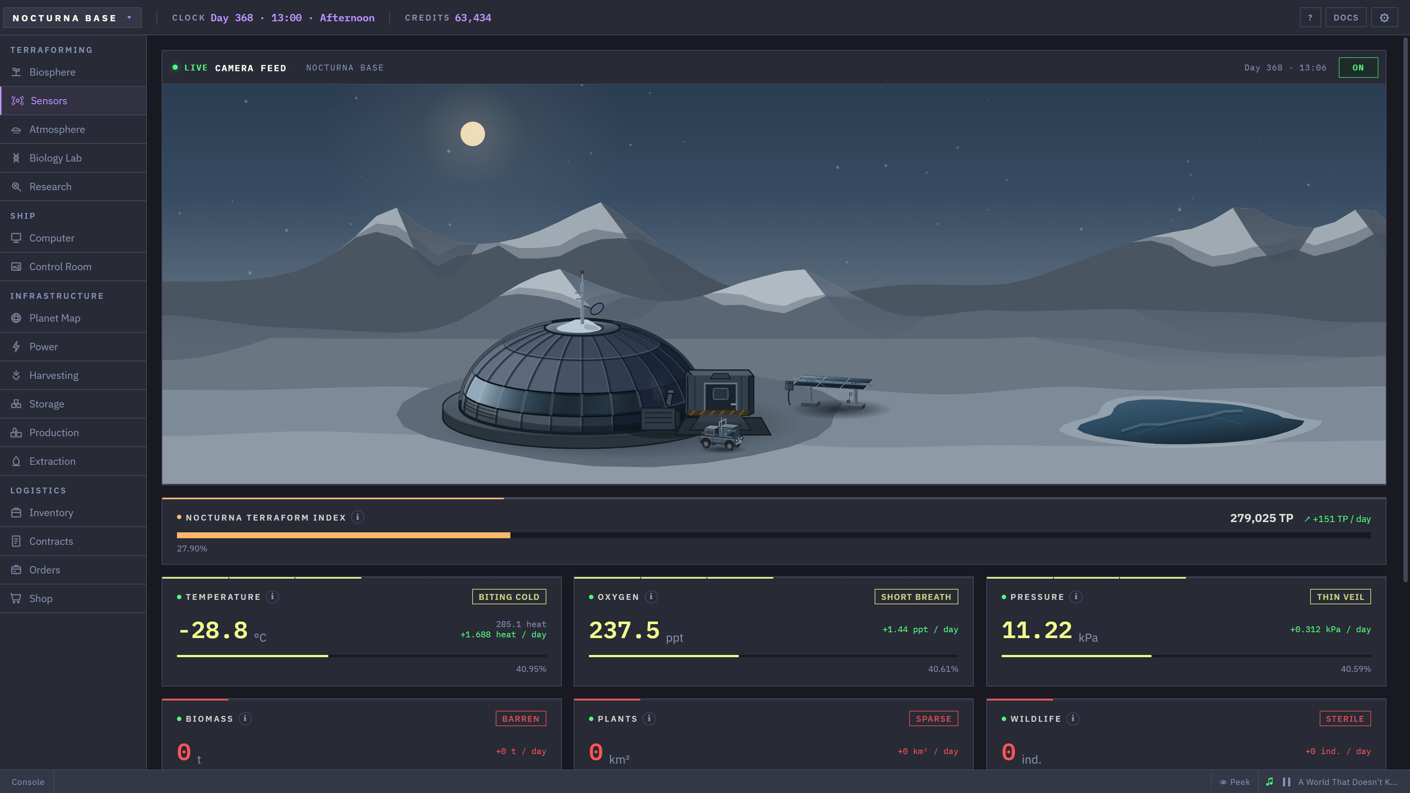The image size is (1410, 793).
Task: Open the DOCS link
Action: tap(1345, 18)
